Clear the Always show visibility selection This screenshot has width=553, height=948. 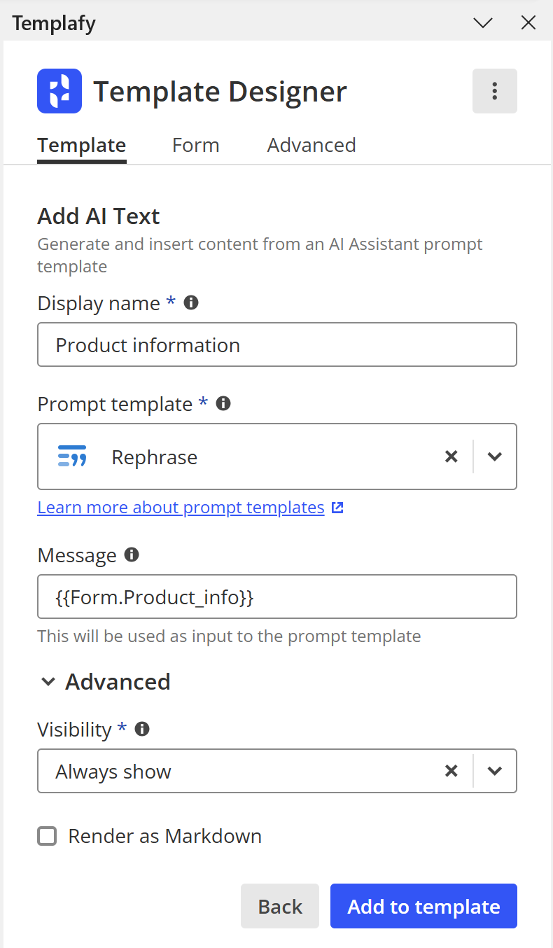(451, 771)
